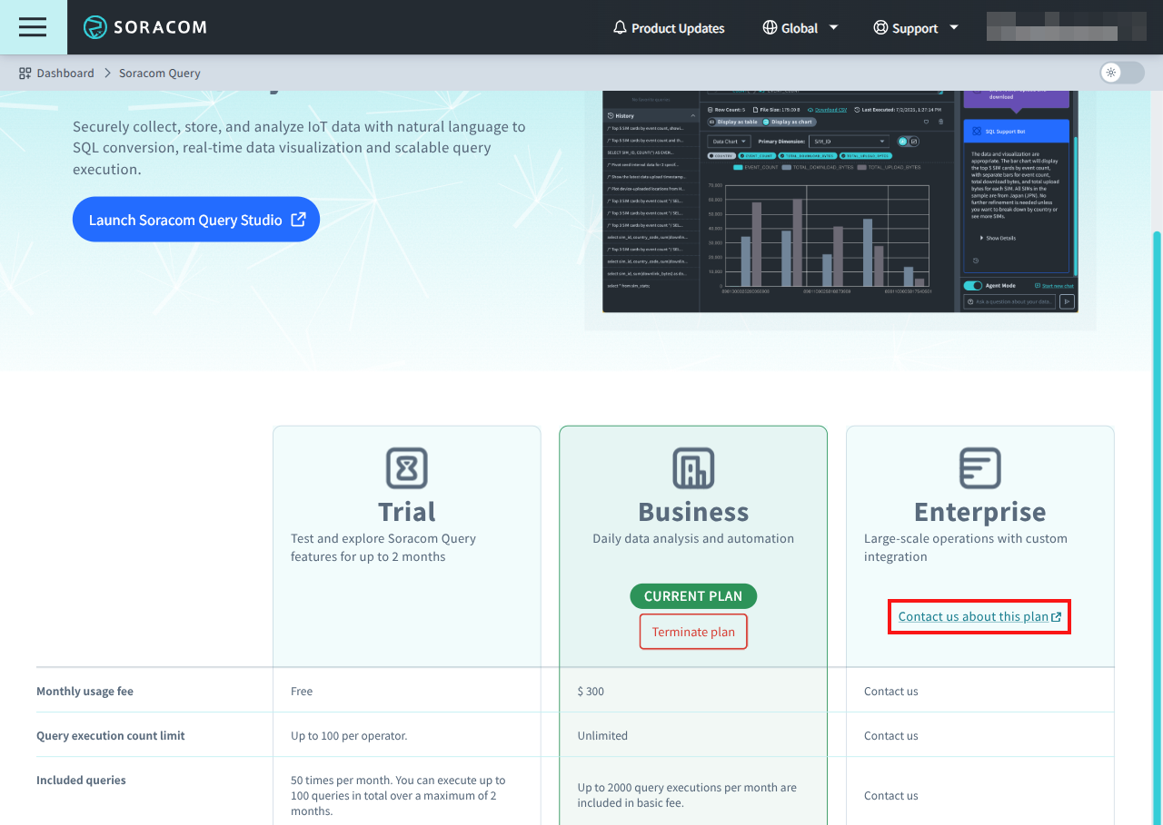Click the Business plan building icon
Image resolution: width=1163 pixels, height=825 pixels.
click(x=693, y=468)
